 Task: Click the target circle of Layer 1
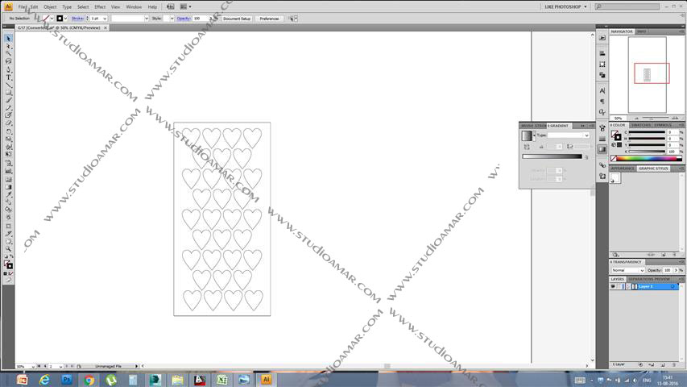673,286
